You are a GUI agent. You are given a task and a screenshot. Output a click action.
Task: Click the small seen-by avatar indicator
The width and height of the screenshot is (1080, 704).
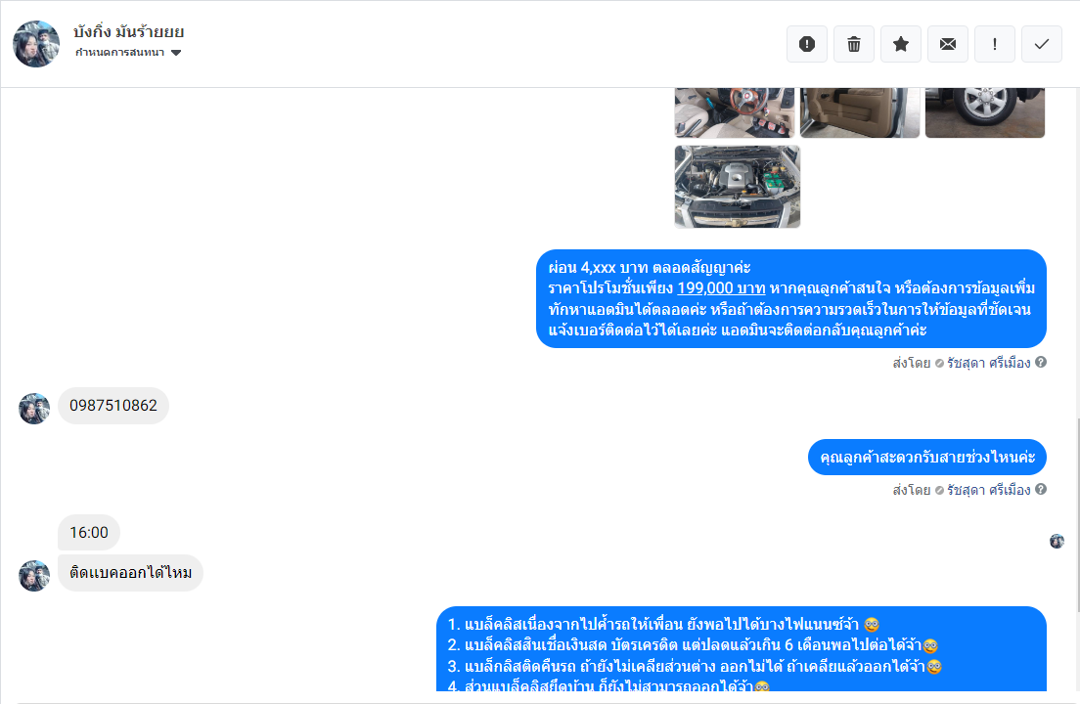(1057, 541)
